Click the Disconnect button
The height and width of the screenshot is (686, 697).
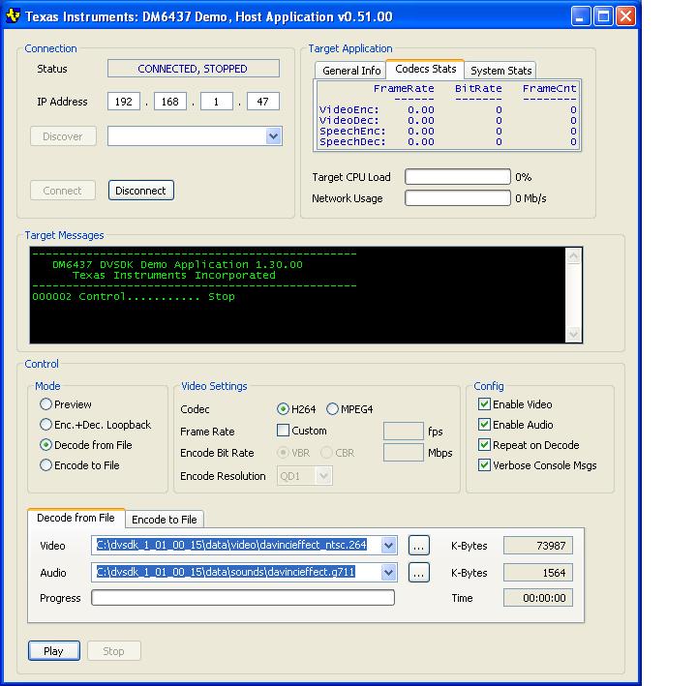(x=141, y=191)
